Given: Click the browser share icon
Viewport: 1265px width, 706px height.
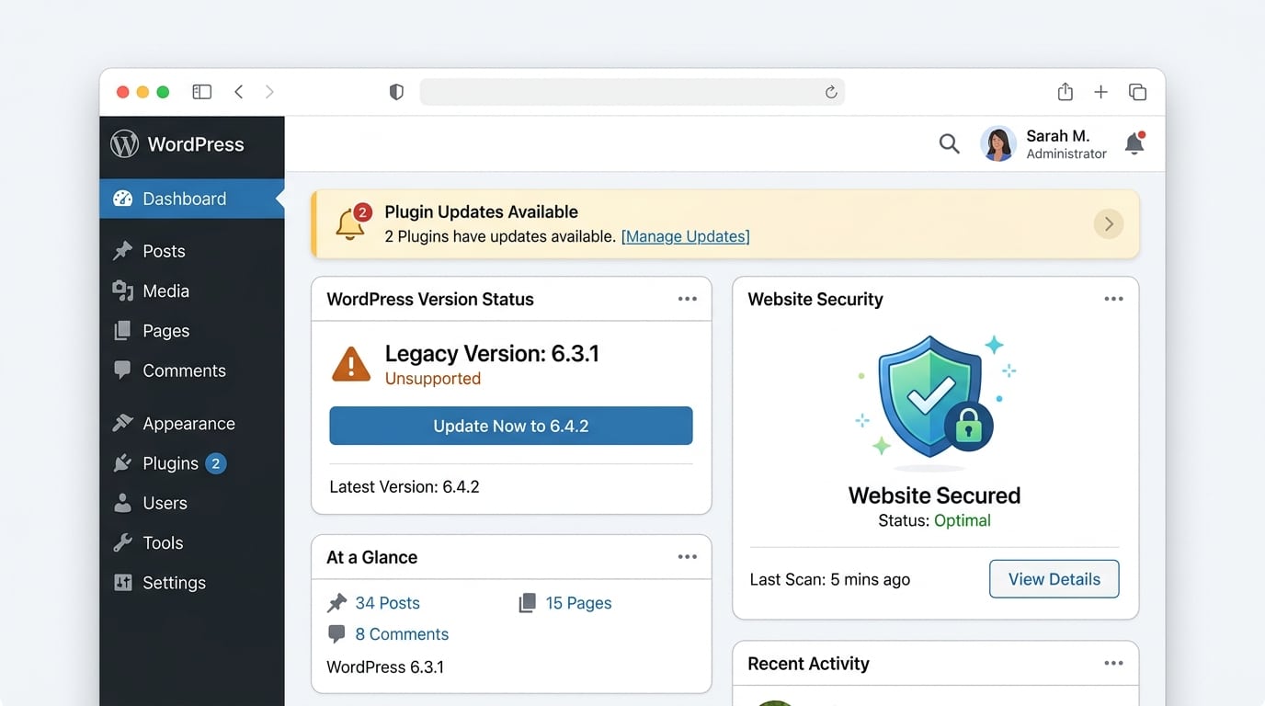Looking at the screenshot, I should tap(1065, 92).
